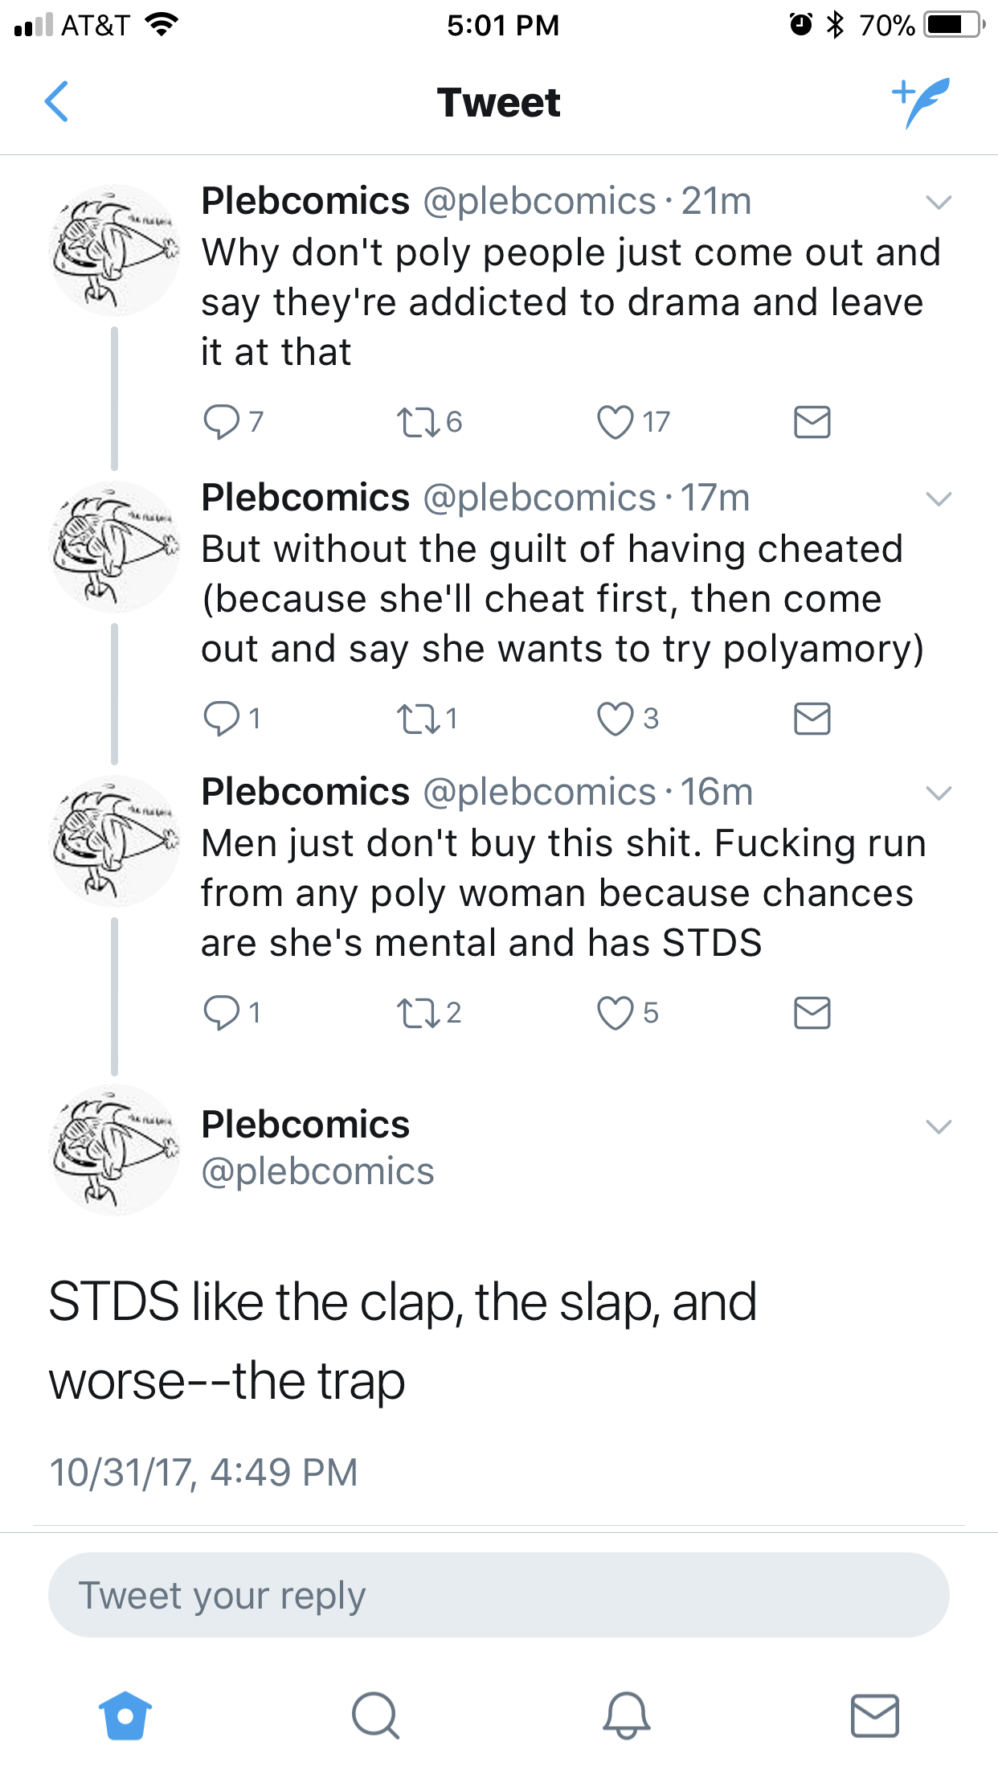The height and width of the screenshot is (1775, 998).
Task: Switch to the Search tab
Action: (x=375, y=1716)
